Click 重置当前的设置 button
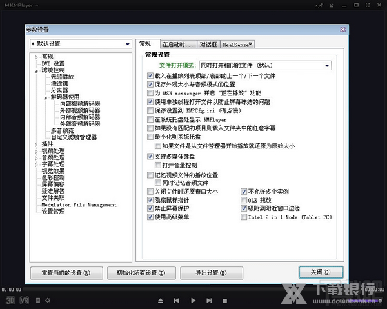The height and width of the screenshot is (309, 387). coord(66,272)
